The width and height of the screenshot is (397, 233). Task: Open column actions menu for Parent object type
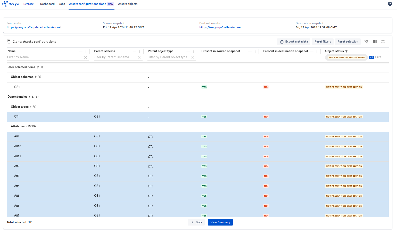(x=193, y=51)
